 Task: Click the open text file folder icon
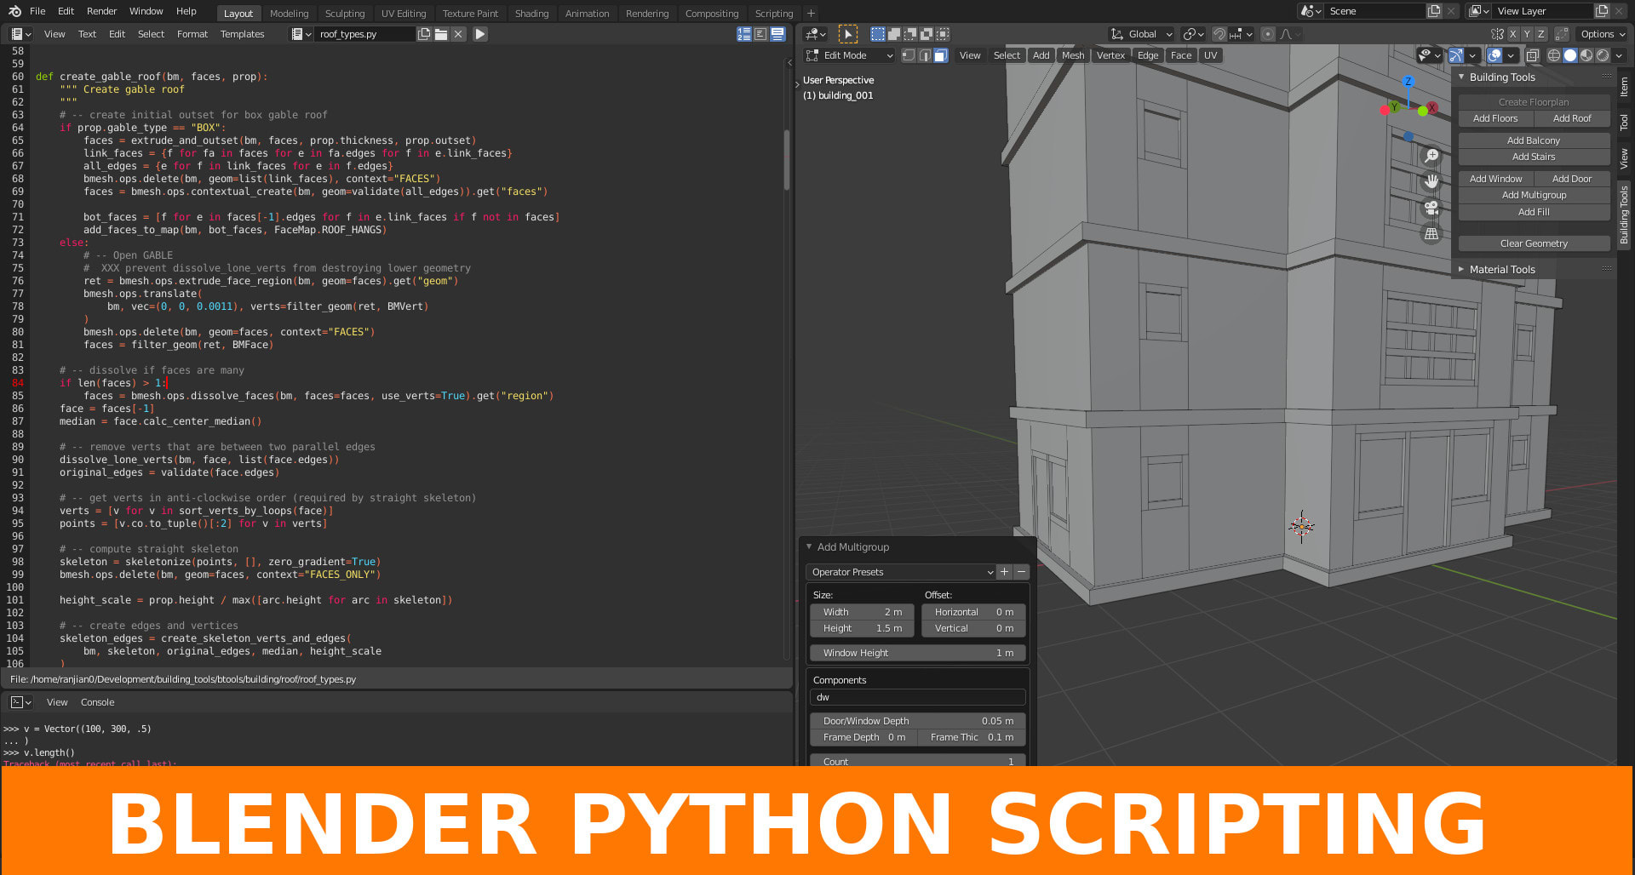point(441,34)
